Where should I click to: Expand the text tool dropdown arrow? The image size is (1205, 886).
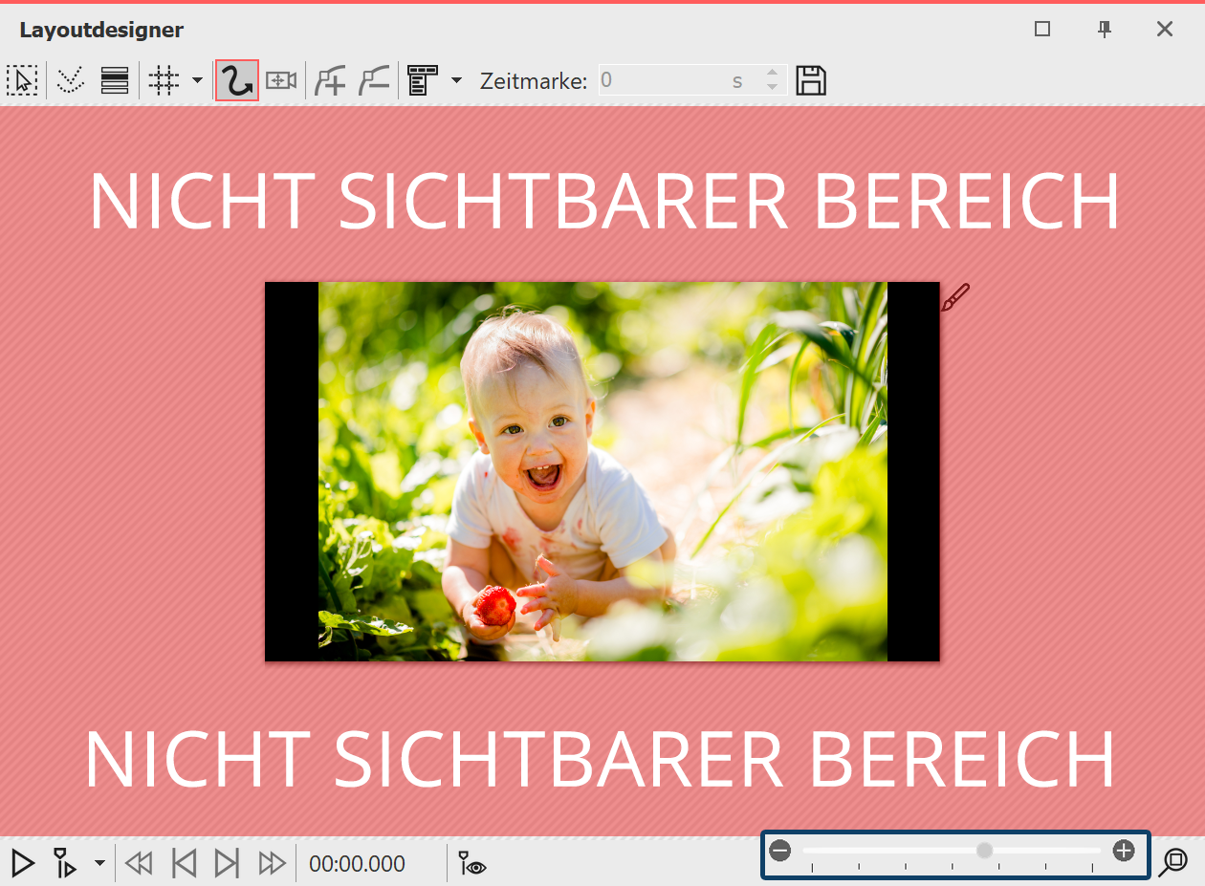pyautogui.click(x=456, y=80)
